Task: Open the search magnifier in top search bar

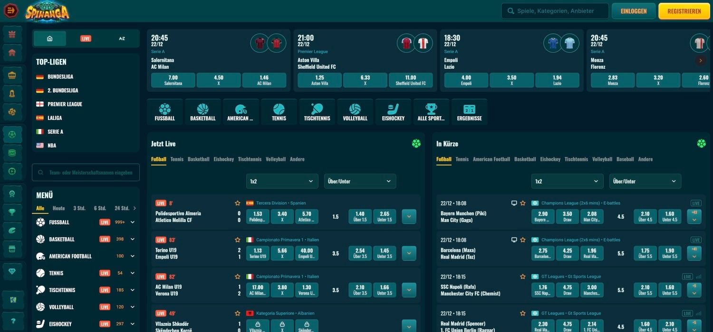Action: [x=510, y=11]
